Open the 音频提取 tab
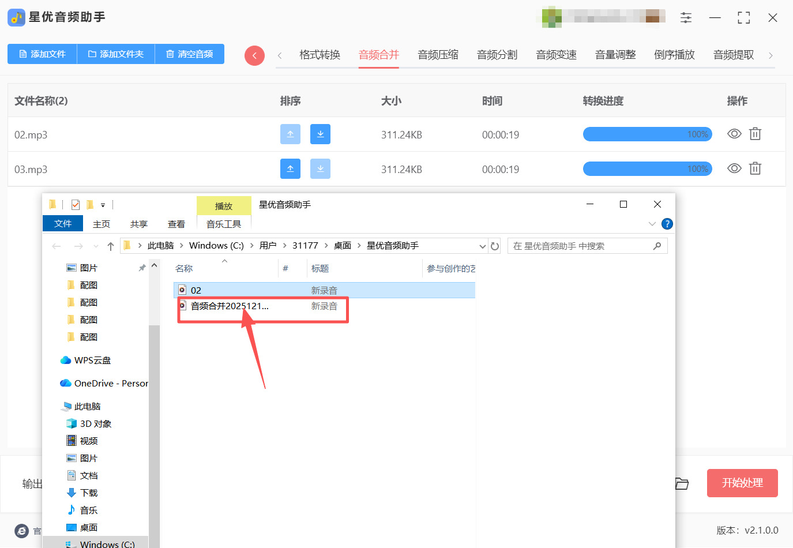The height and width of the screenshot is (548, 793). tap(734, 55)
